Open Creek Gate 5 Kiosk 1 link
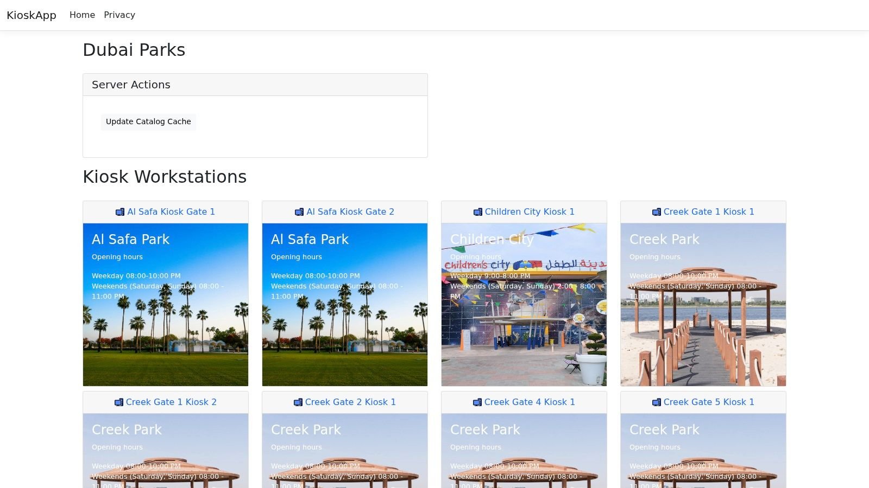The image size is (869, 488). point(709,402)
